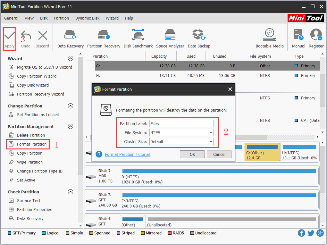The image size is (327, 245).
Task: Select Unallocated space on Disk 4
Action: pyautogui.click(x=232, y=222)
